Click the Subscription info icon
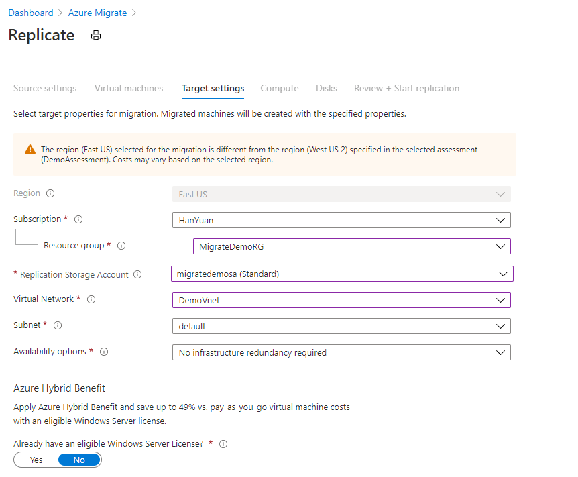Screen dimensions: 578x477 tap(78, 219)
